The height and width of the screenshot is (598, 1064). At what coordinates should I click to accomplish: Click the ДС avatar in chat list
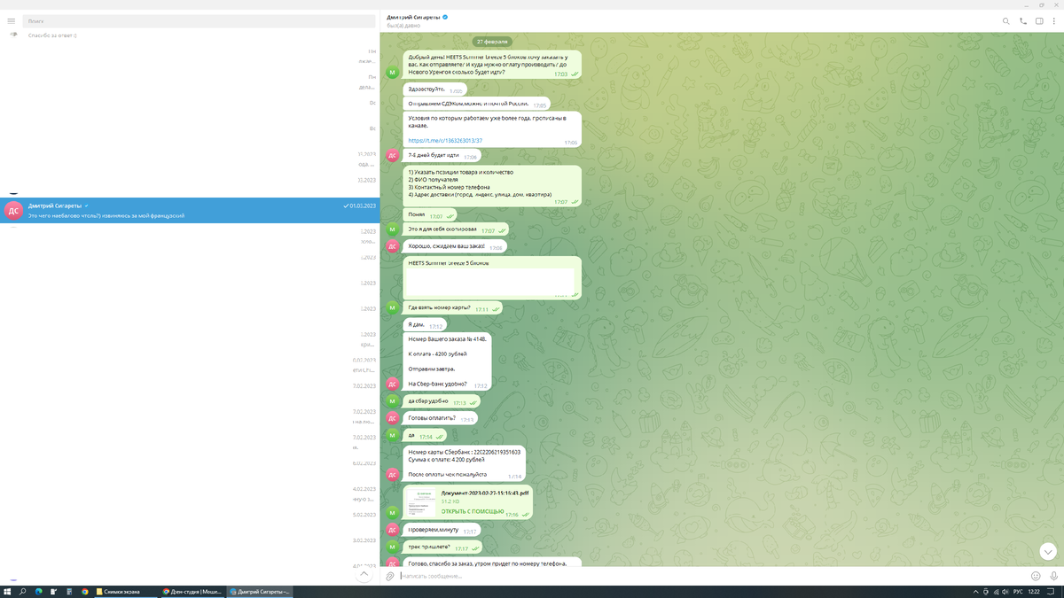pyautogui.click(x=13, y=210)
